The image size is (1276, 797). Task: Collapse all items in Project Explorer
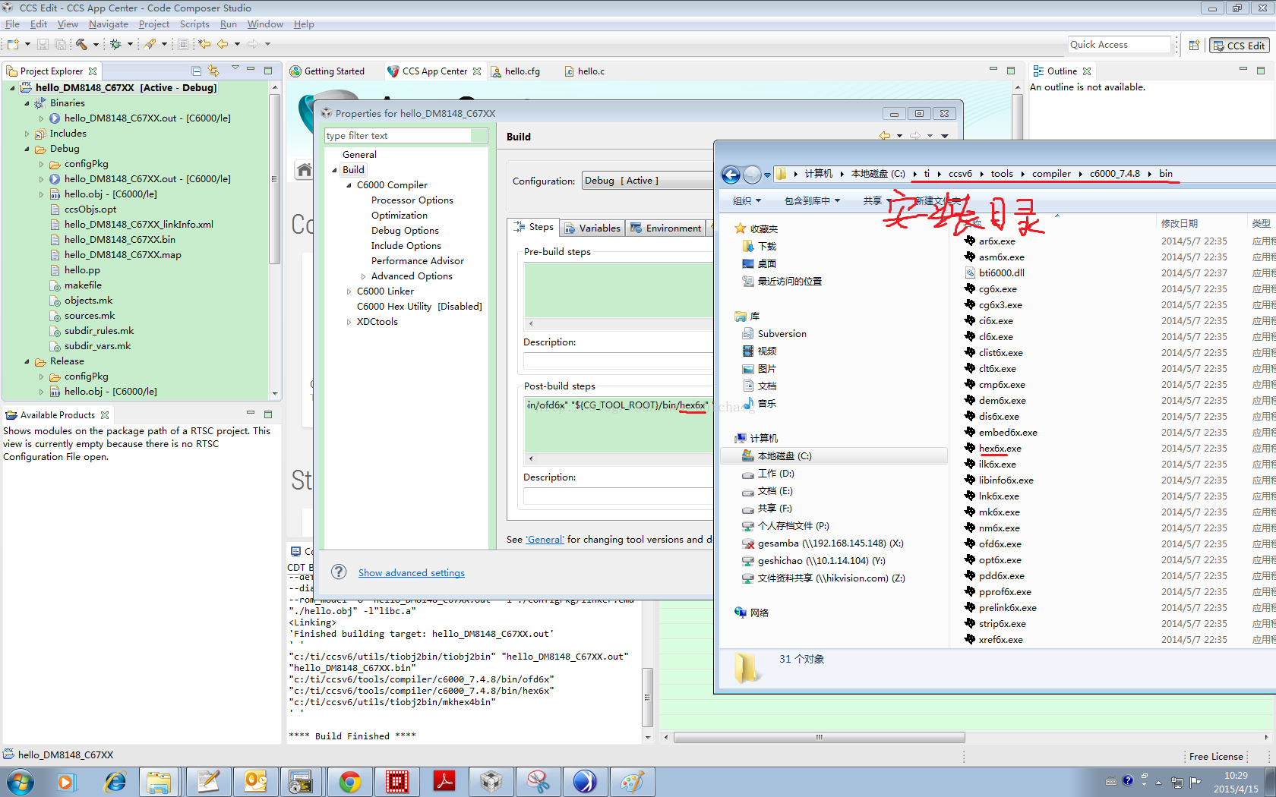(x=197, y=71)
